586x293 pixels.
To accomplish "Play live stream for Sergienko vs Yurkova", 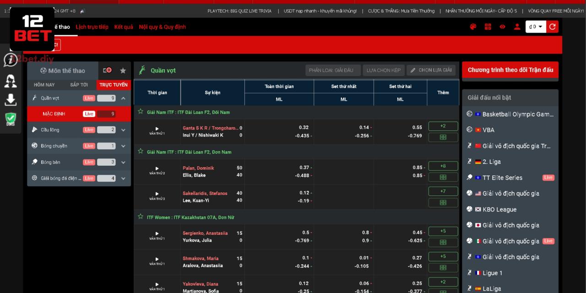I will click(x=157, y=233).
